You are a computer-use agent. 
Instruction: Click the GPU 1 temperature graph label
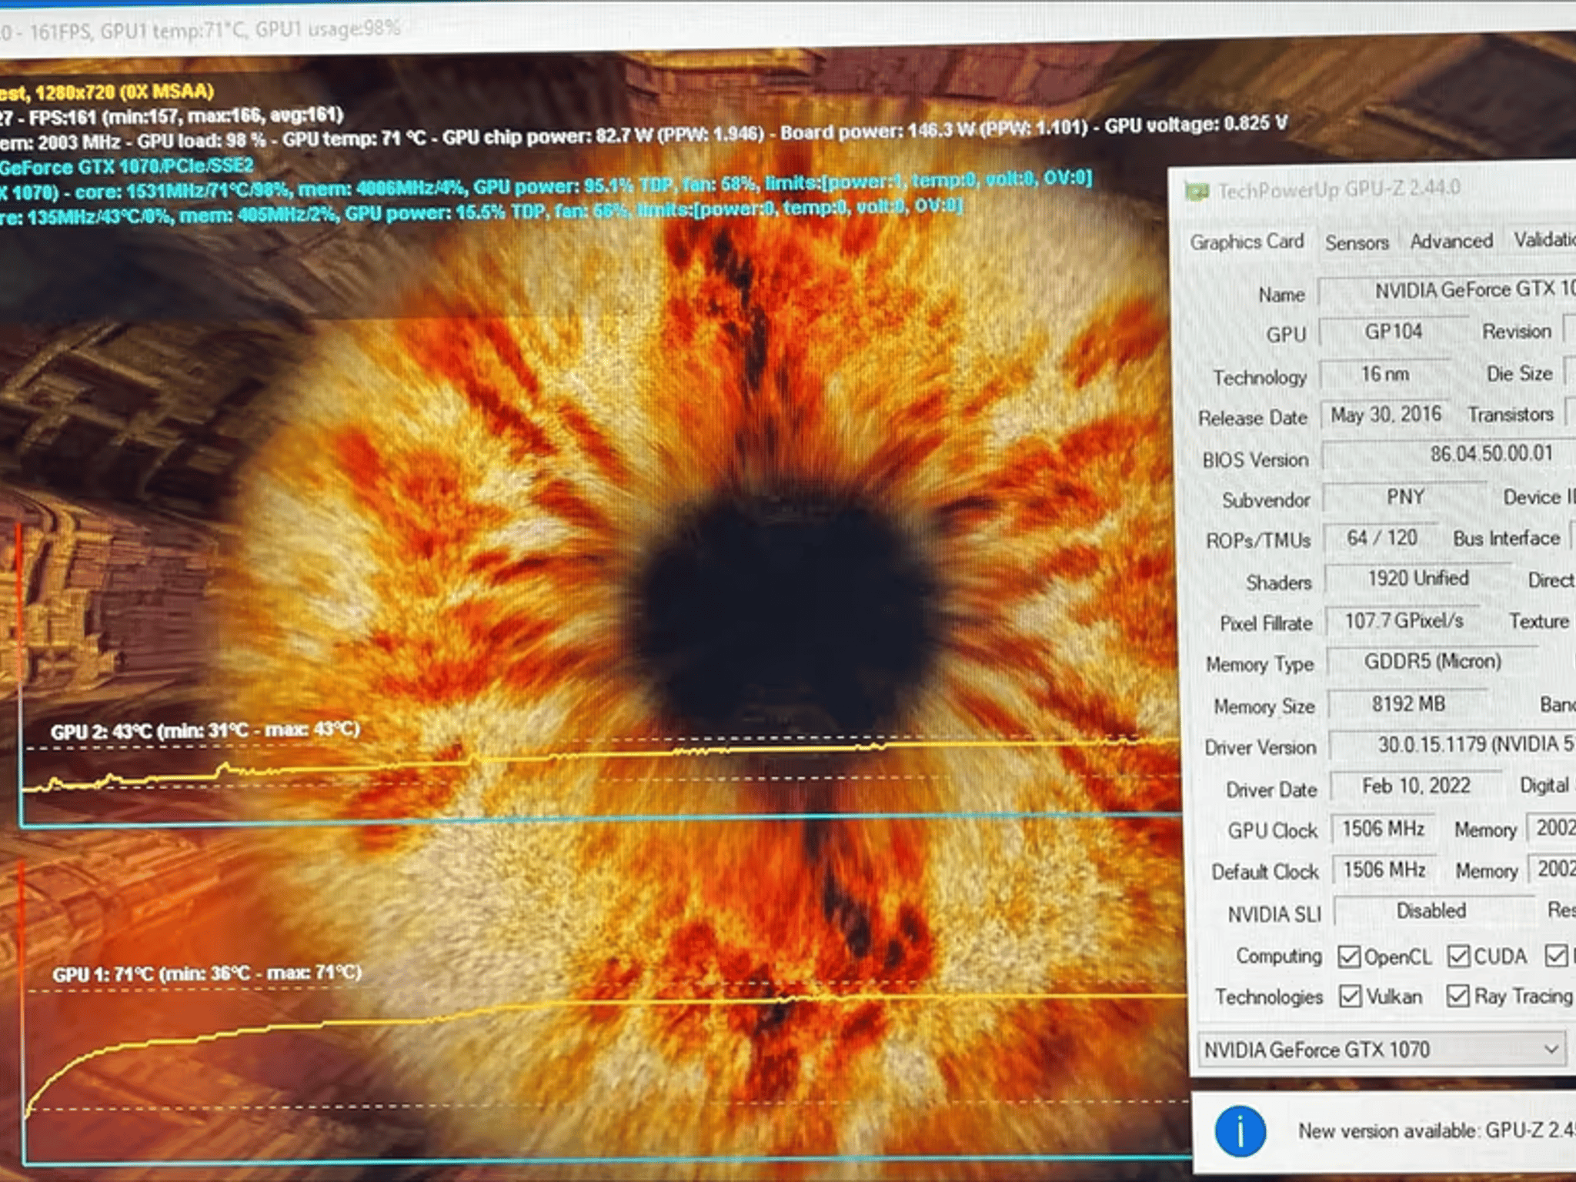206,973
